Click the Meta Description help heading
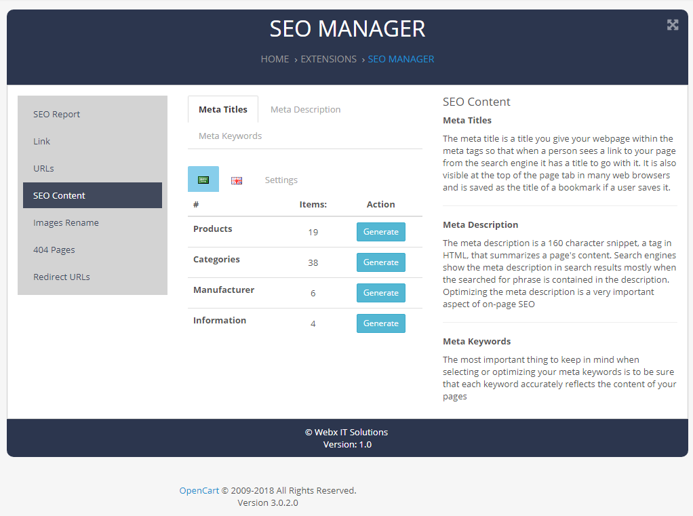Image resolution: width=693 pixels, height=516 pixels. 480,225
